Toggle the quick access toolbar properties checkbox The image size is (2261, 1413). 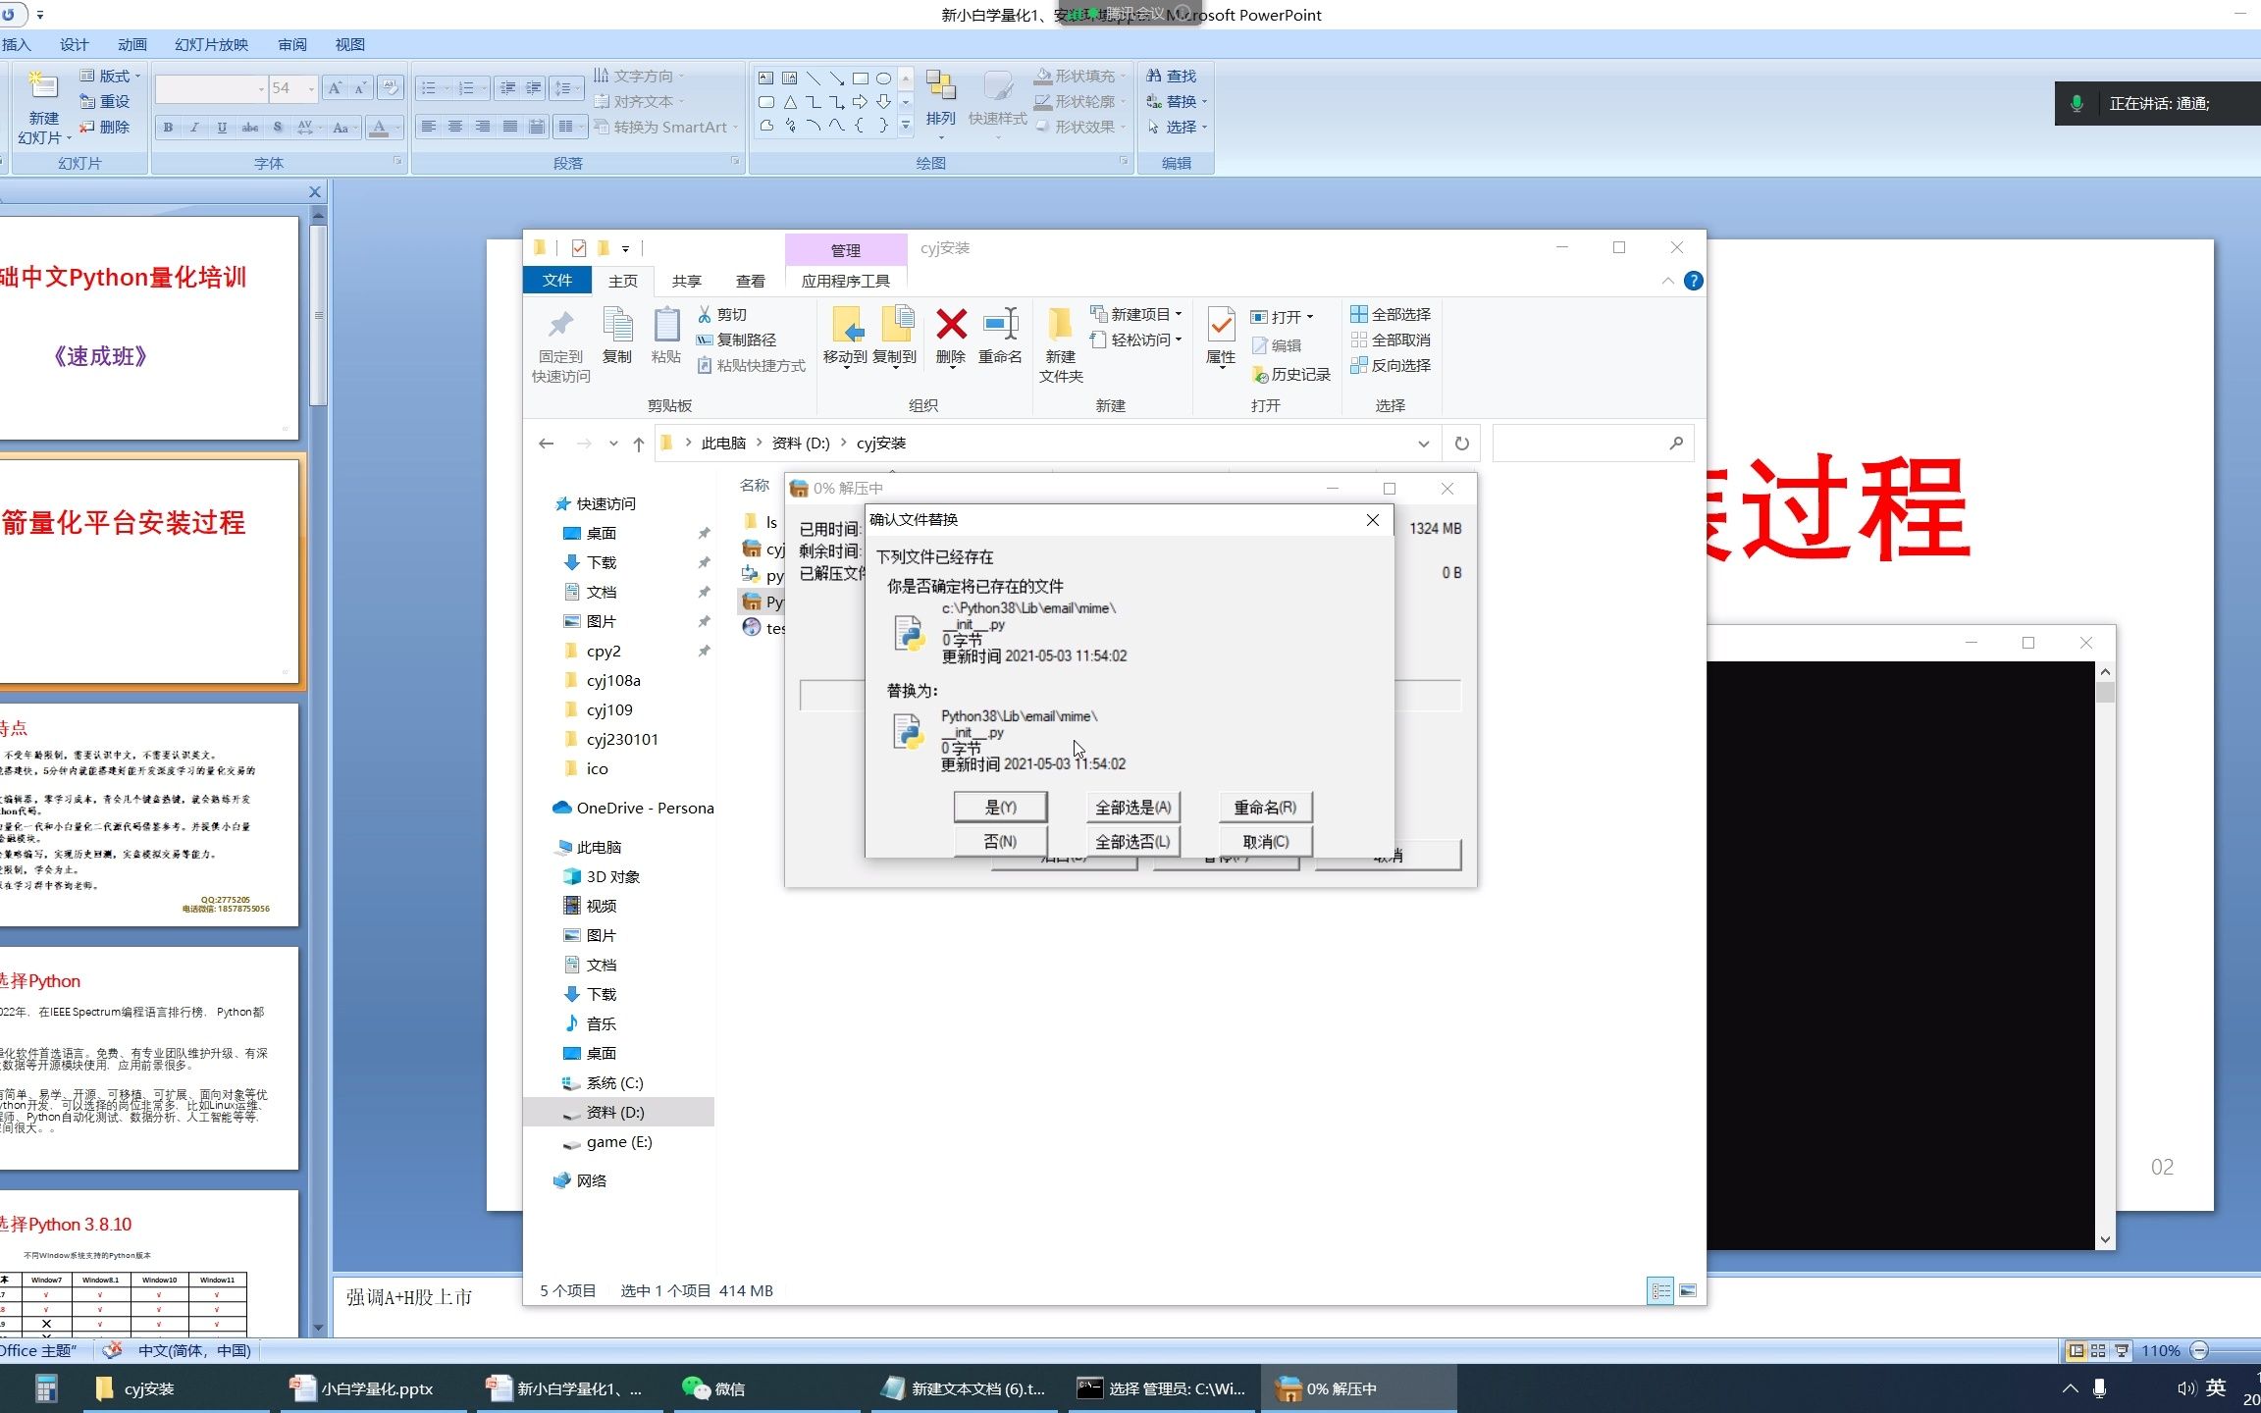point(579,248)
